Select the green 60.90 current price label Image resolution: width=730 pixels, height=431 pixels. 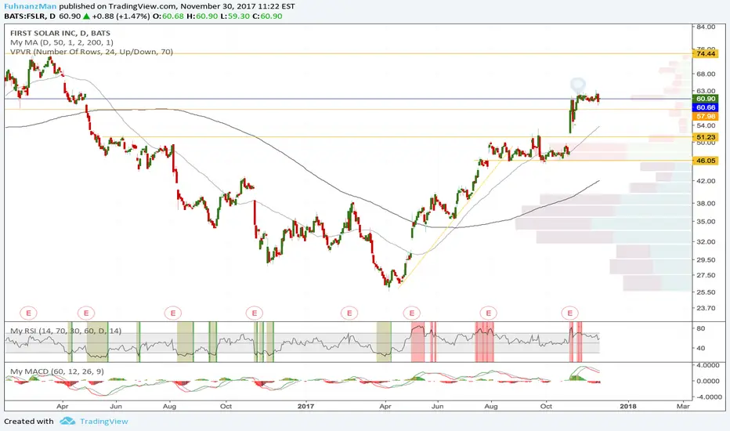[706, 99]
